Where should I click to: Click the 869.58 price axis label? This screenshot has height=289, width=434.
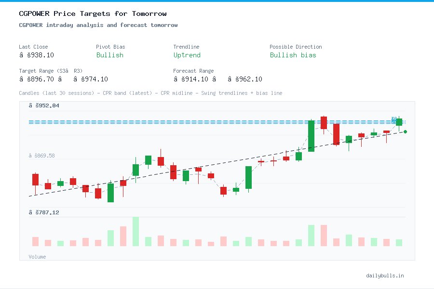tap(42, 156)
